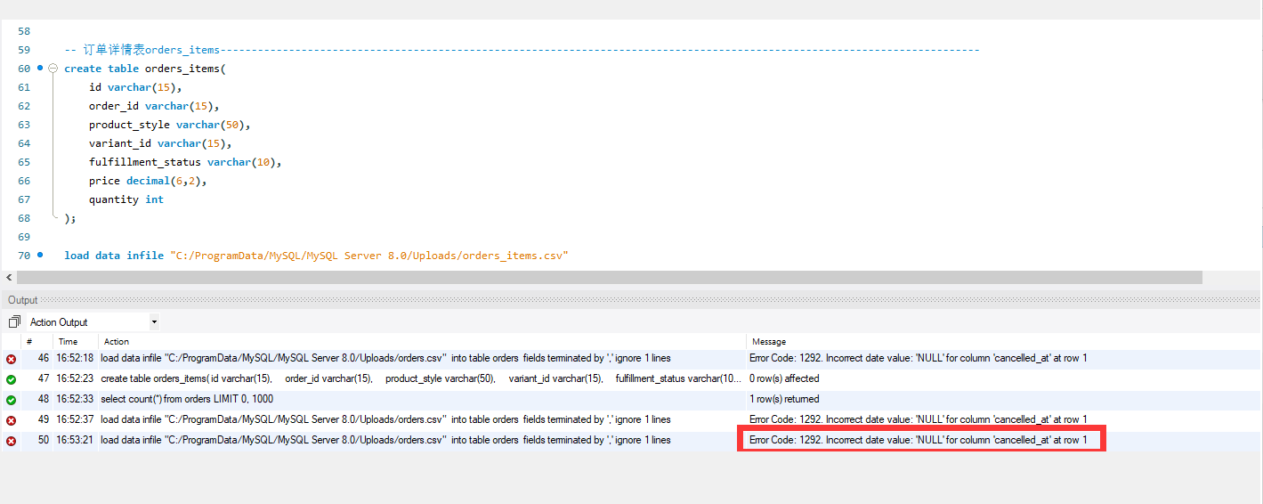1263x504 pixels.
Task: Click the orders_items.csv file path string
Action: point(368,256)
